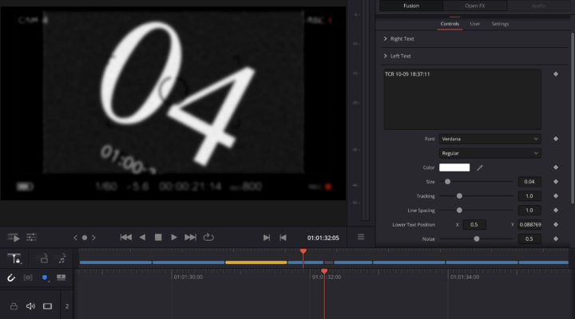Click the TCR 10-09 18:37:11 text box

(x=462, y=99)
